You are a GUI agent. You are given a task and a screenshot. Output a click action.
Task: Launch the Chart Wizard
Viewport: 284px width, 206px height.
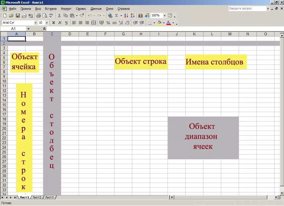tap(141, 16)
